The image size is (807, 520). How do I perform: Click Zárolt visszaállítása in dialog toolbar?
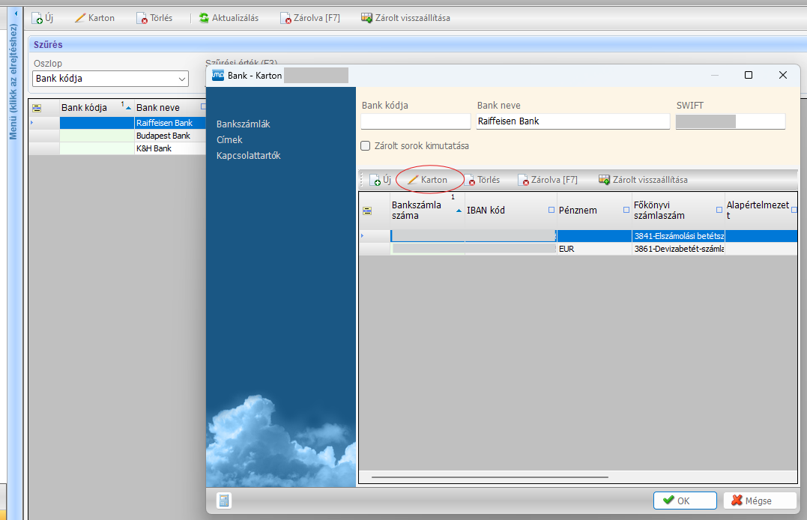(643, 180)
